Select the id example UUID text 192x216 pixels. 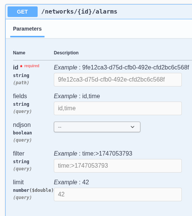(136, 67)
